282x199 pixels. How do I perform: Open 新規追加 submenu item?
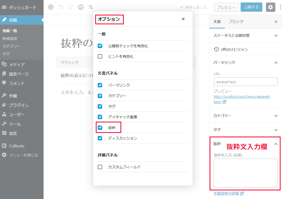10,38
